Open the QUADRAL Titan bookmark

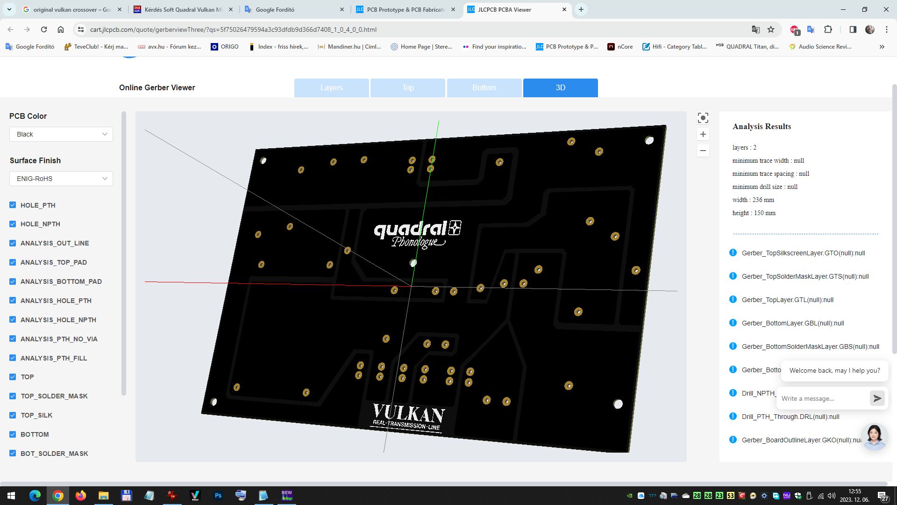tap(747, 47)
